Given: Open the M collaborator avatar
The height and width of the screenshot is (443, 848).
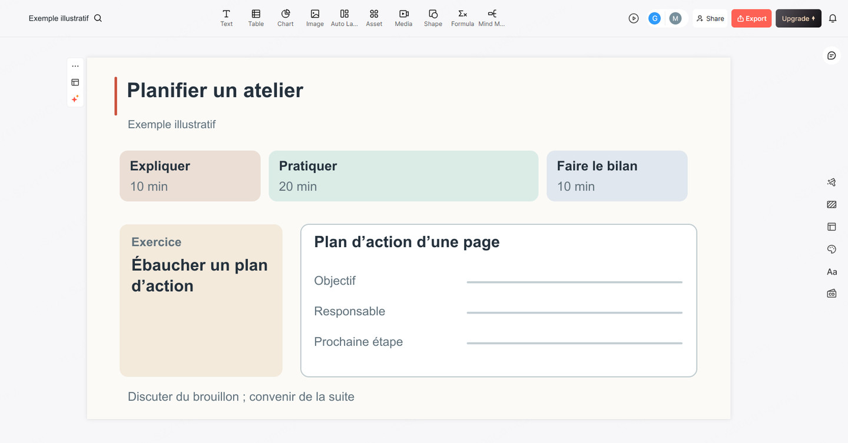Looking at the screenshot, I should [675, 18].
